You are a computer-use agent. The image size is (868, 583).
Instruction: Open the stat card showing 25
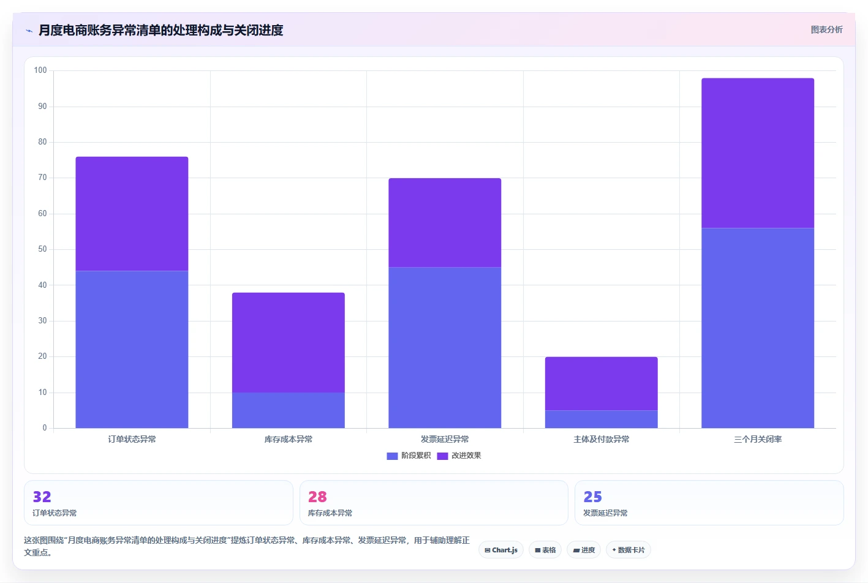pos(709,503)
